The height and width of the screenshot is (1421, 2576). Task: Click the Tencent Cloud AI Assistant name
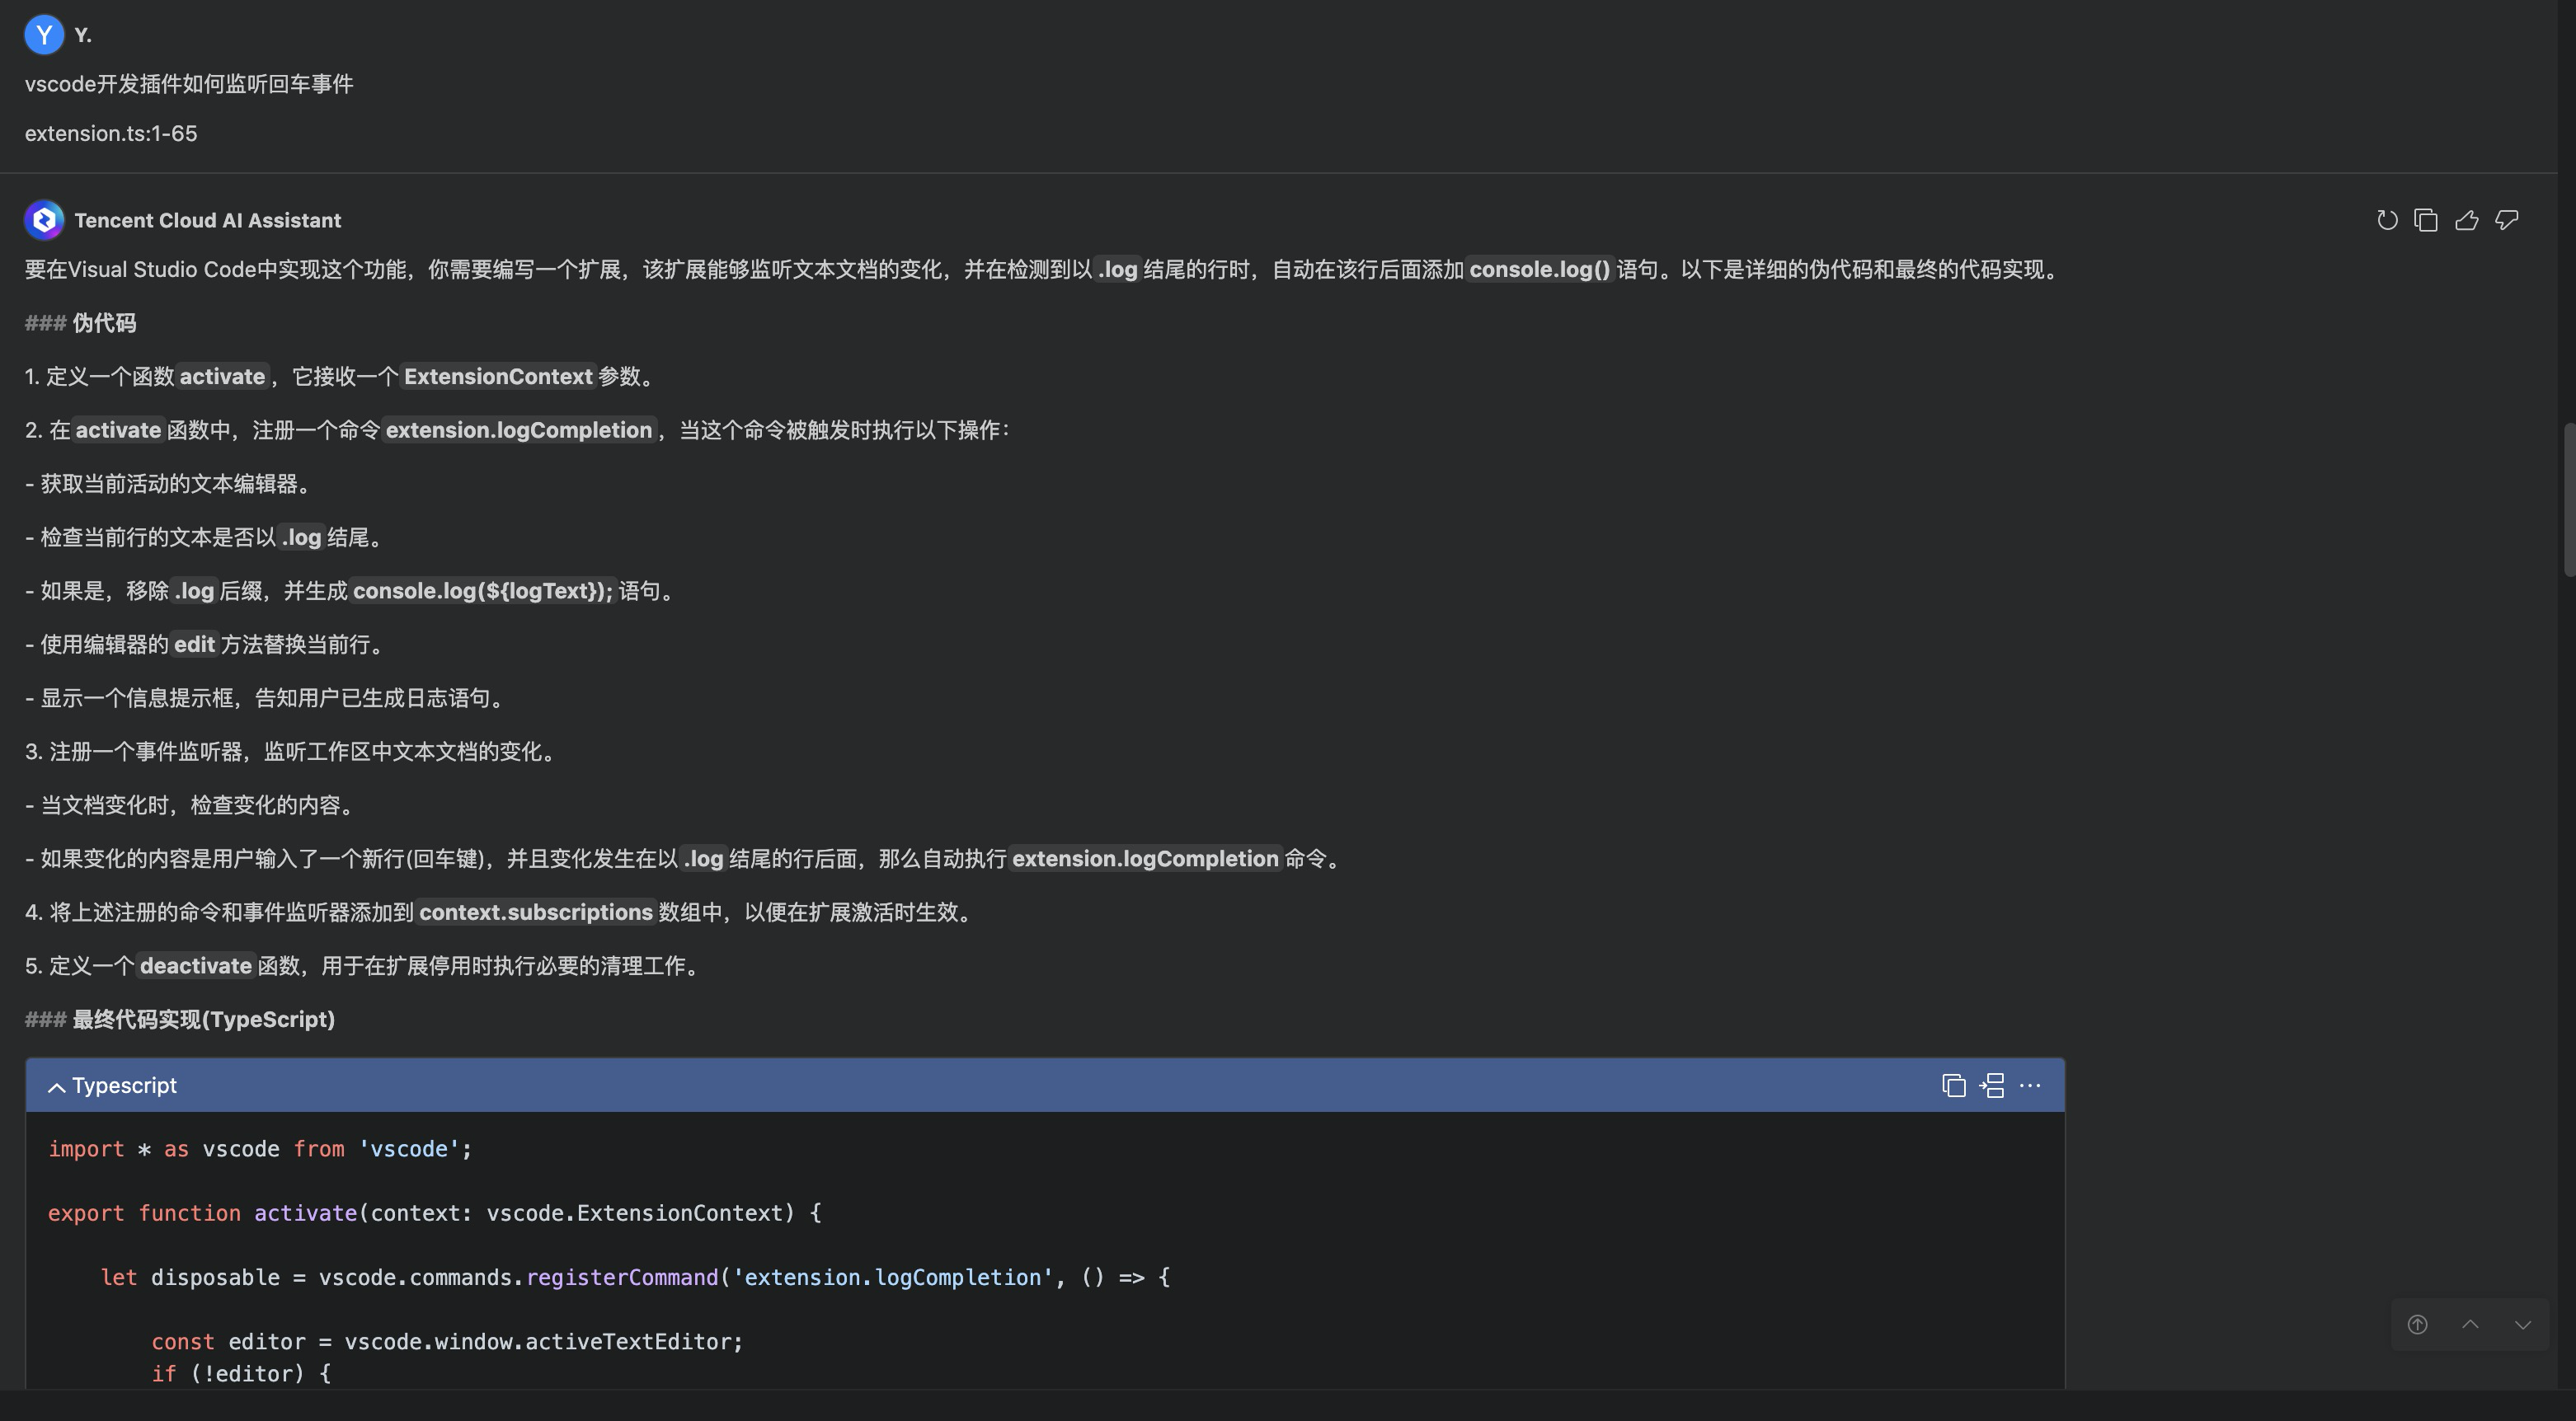(207, 220)
